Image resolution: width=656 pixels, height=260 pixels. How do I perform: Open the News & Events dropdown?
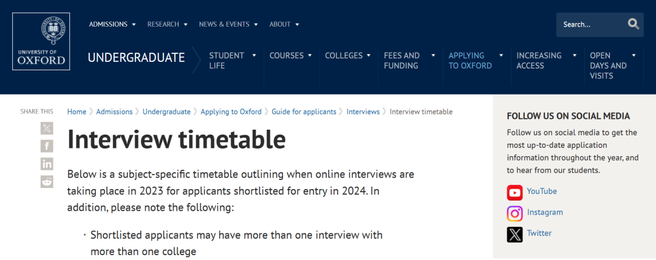click(228, 24)
